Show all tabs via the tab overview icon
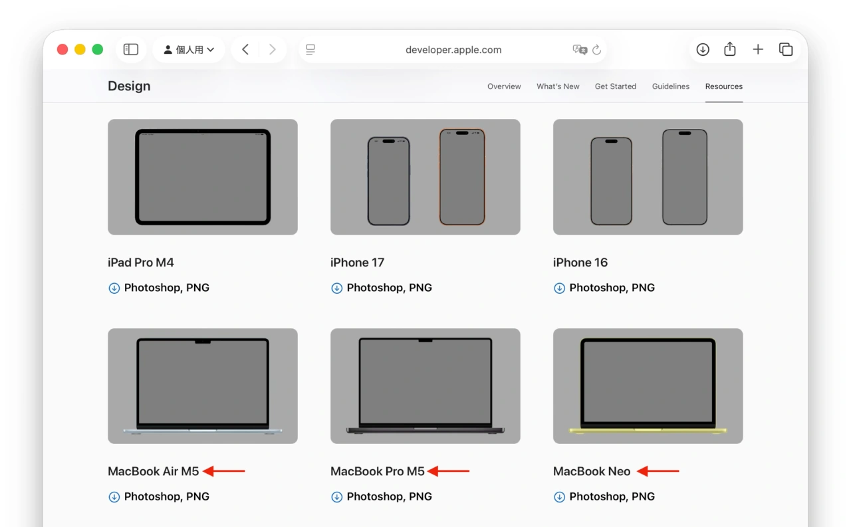The height and width of the screenshot is (527, 851). tap(786, 49)
